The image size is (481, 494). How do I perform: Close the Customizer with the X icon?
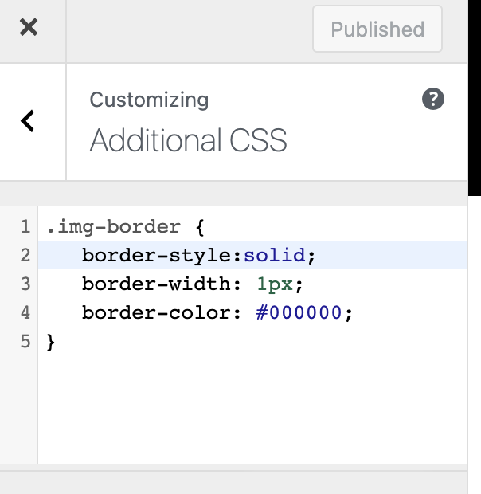29,29
